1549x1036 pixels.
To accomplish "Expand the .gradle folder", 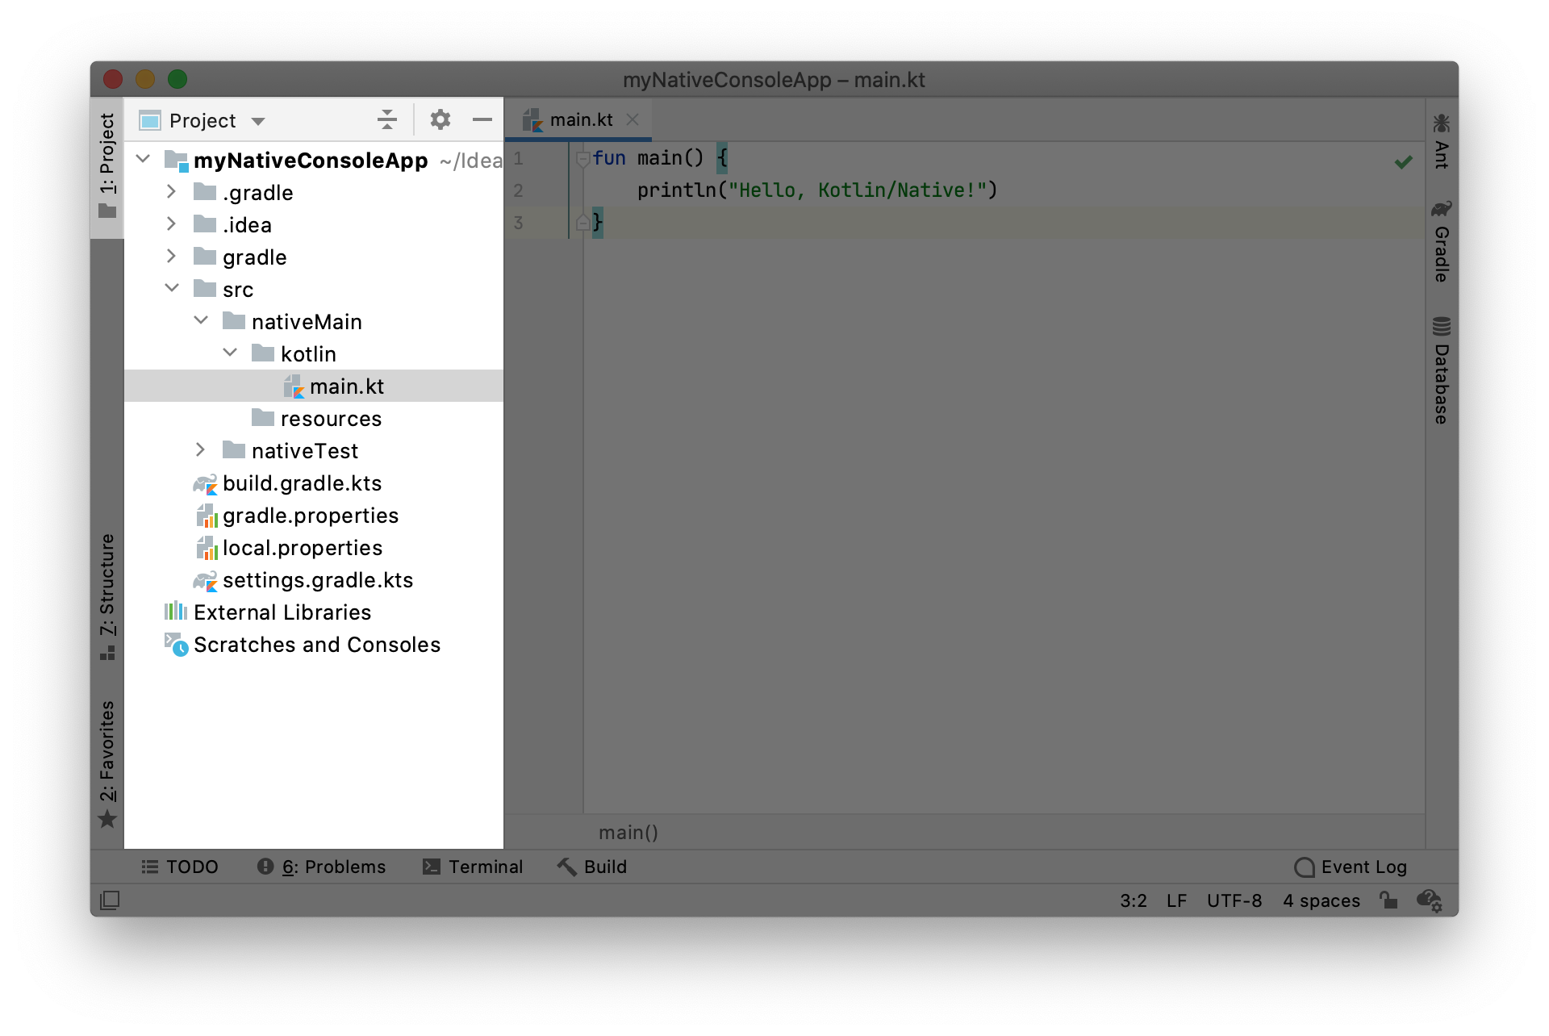I will point(171,192).
